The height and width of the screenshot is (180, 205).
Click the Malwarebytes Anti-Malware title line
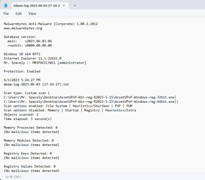click(x=51, y=24)
